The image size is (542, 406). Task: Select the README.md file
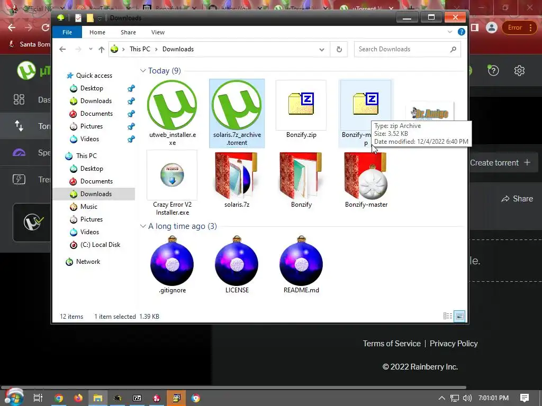click(x=301, y=265)
